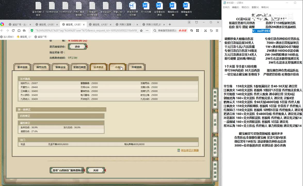
Task: Open the 我的收藏 side button
Action: [x=215, y=99]
